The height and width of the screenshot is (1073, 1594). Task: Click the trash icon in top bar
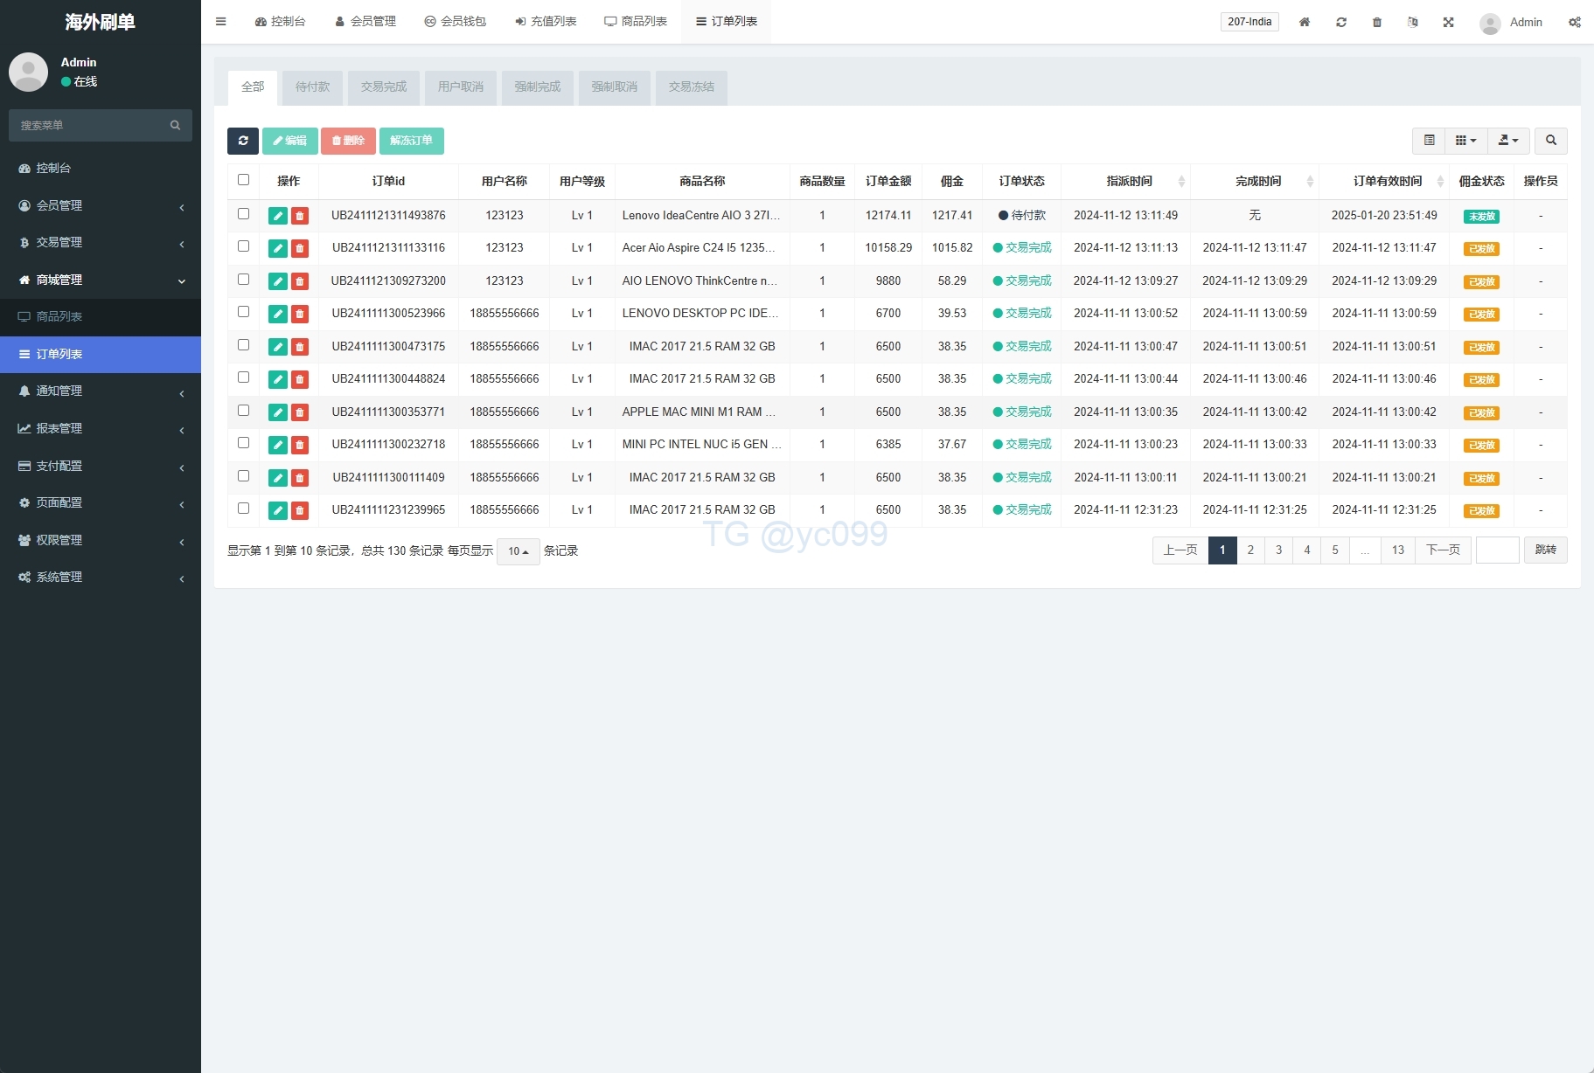pyautogui.click(x=1376, y=22)
